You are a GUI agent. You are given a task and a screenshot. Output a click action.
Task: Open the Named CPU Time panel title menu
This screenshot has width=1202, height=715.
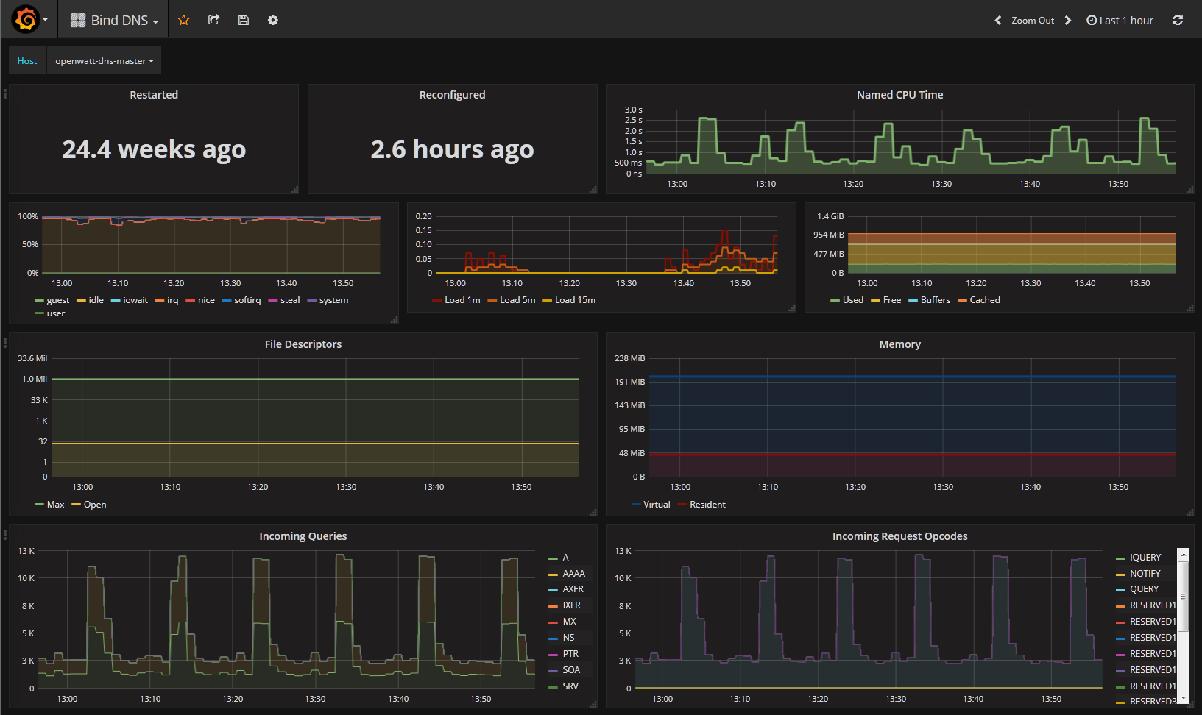899,95
